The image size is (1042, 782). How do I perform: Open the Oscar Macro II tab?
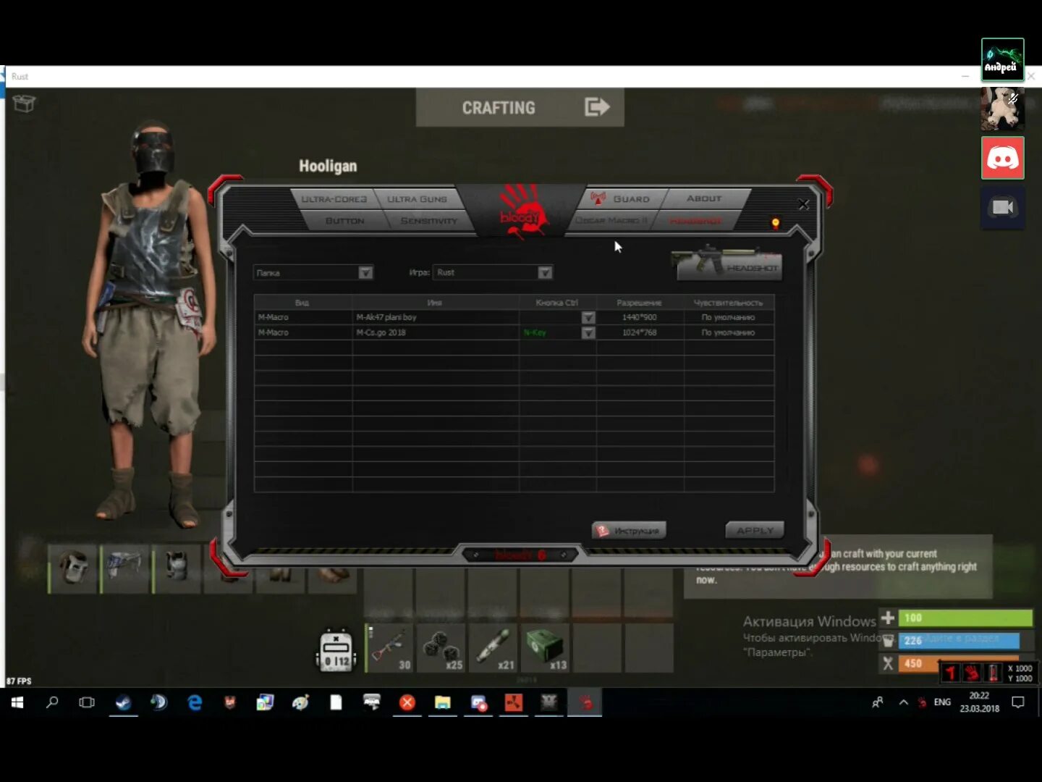612,220
